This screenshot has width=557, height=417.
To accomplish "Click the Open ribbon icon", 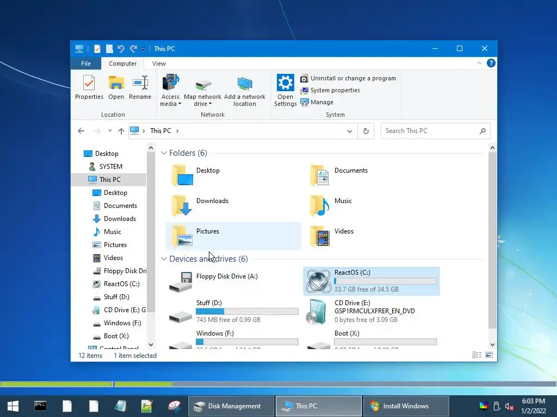I will coord(116,87).
